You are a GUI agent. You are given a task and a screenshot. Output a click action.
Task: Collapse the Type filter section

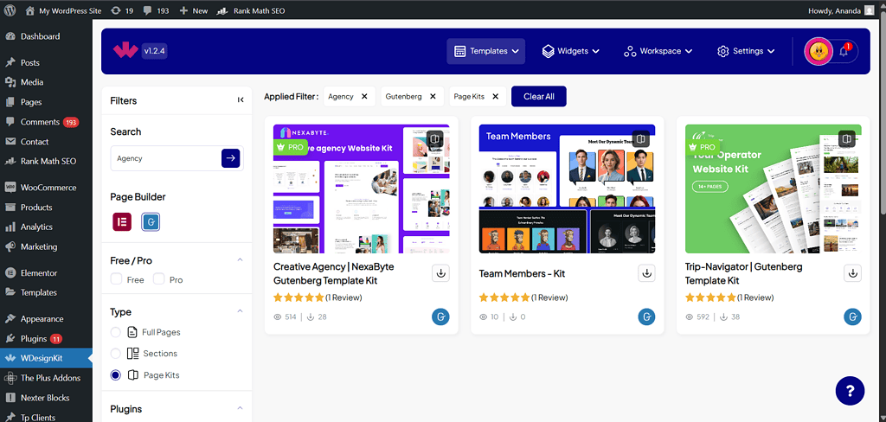click(240, 311)
